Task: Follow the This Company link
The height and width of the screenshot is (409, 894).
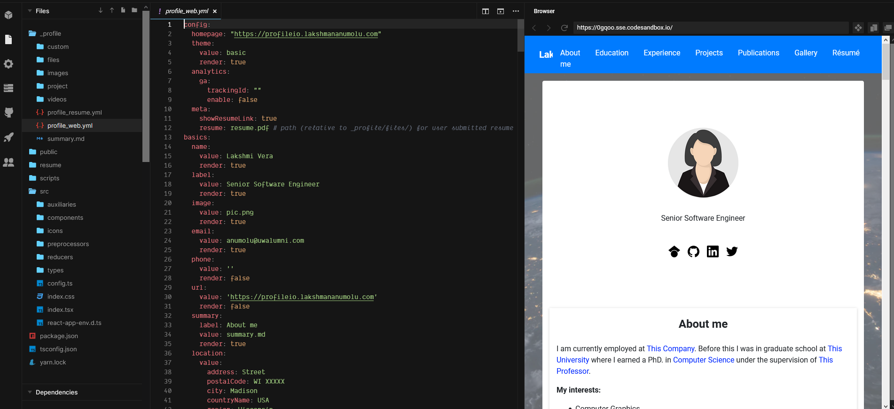Action: 670,348
